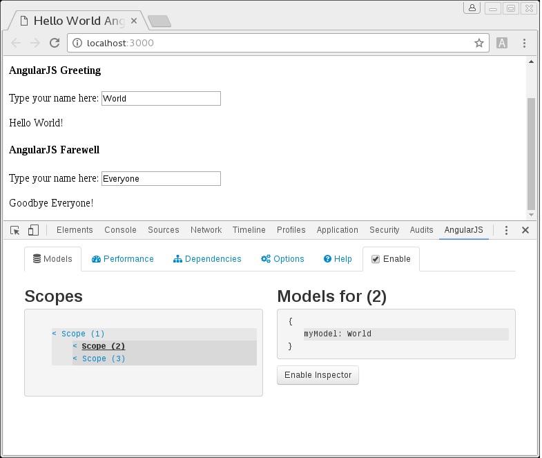
Task: Collapse Scope (3) with its arrow
Action: (x=75, y=359)
